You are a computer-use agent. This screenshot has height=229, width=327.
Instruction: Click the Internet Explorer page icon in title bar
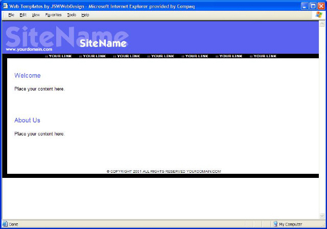click(5, 5)
